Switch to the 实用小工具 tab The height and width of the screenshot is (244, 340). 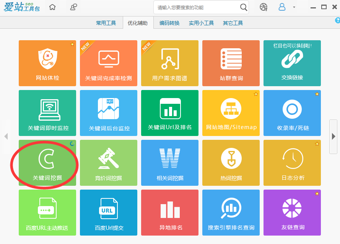[x=201, y=23]
